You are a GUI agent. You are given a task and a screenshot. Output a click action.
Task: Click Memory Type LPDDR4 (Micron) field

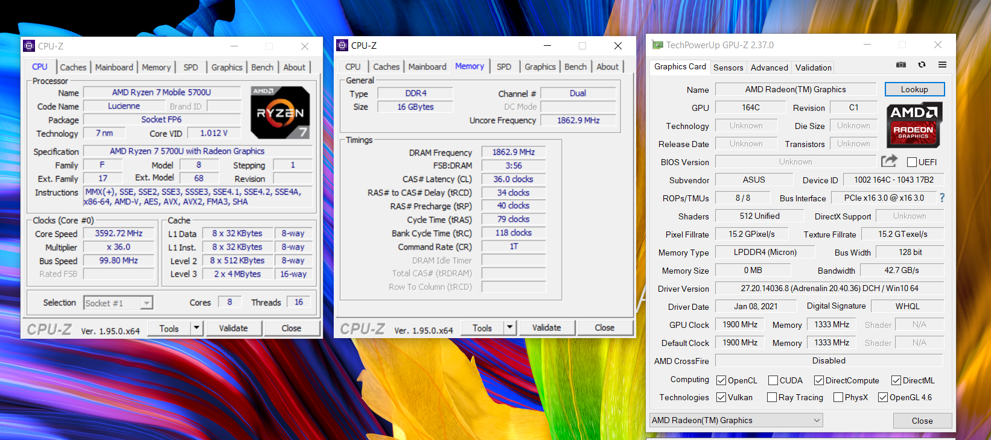coord(765,252)
